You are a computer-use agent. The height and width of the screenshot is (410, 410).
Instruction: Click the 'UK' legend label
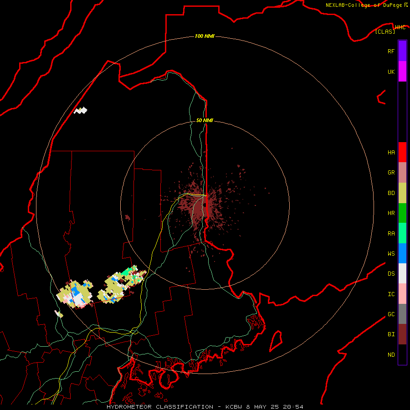click(391, 72)
